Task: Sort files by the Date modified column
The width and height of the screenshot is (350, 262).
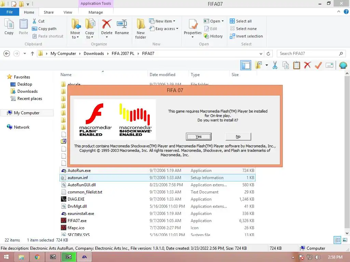Action: pyautogui.click(x=162, y=75)
